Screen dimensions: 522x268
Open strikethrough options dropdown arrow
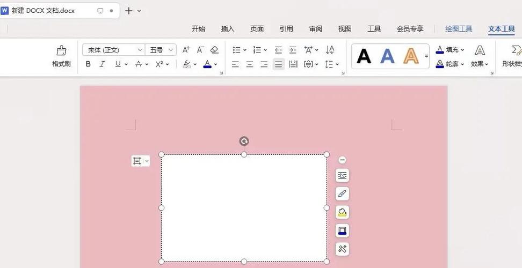[147, 64]
